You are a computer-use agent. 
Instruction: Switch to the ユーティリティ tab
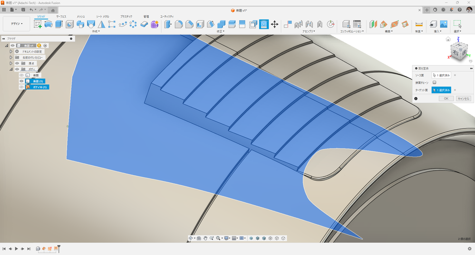[167, 17]
